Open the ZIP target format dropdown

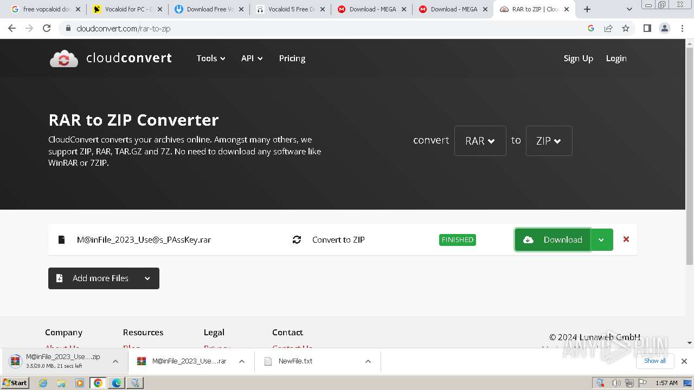(x=549, y=141)
